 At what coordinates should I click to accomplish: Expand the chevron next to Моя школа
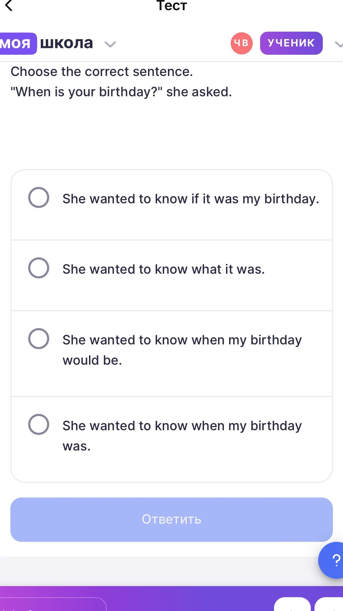(110, 44)
